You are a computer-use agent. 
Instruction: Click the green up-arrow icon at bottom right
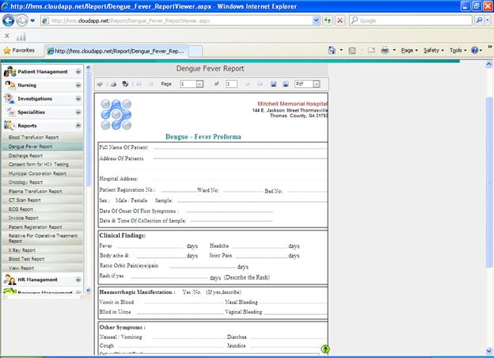(x=325, y=348)
